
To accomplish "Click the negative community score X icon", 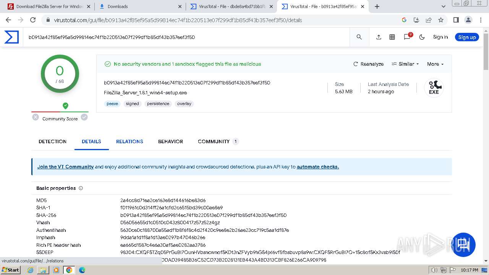I will tap(36, 117).
